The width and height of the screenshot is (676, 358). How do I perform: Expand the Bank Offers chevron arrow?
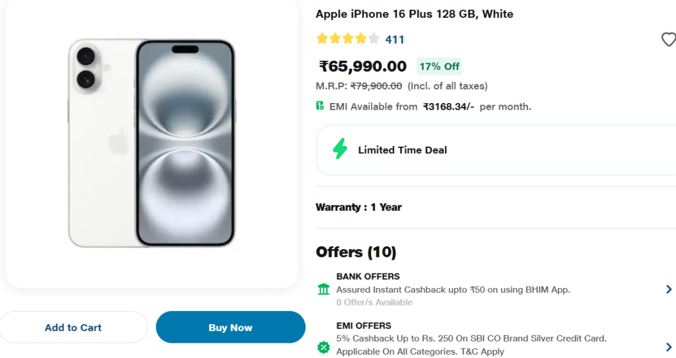[x=668, y=289]
